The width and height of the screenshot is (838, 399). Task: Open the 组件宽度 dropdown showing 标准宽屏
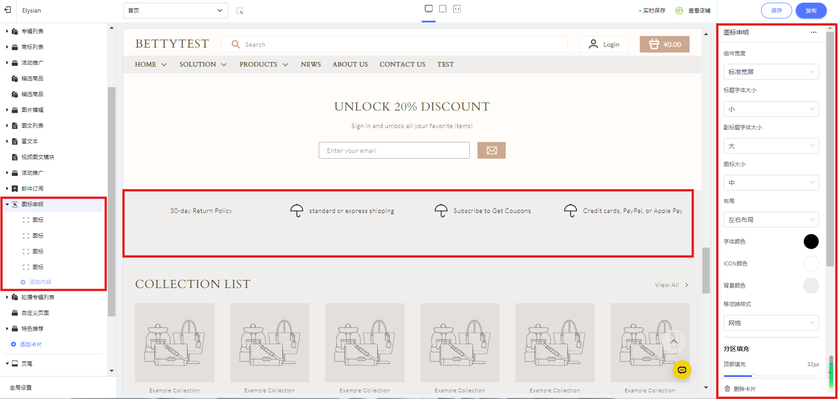pos(771,72)
